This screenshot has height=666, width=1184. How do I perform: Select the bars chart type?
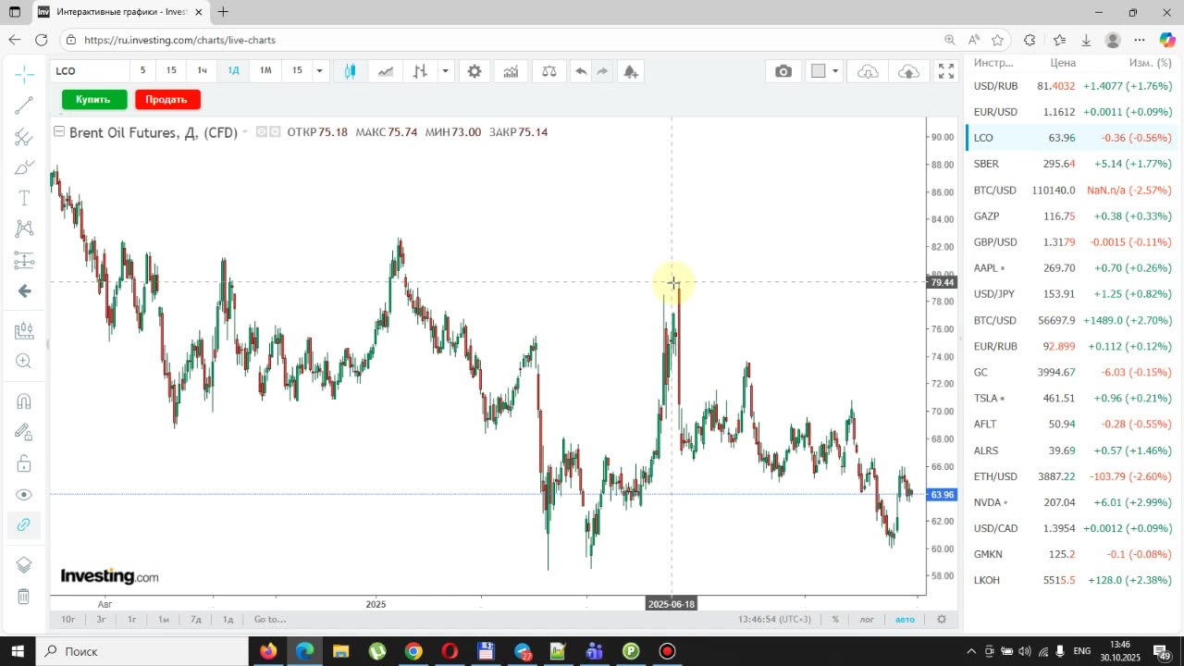pyautogui.click(x=420, y=71)
